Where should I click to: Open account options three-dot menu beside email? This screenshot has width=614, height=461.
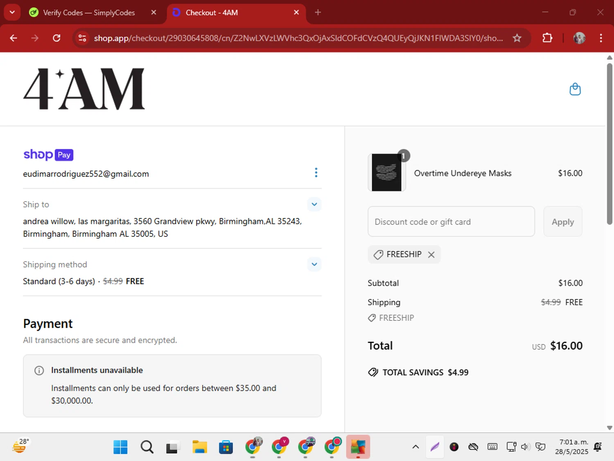(316, 173)
